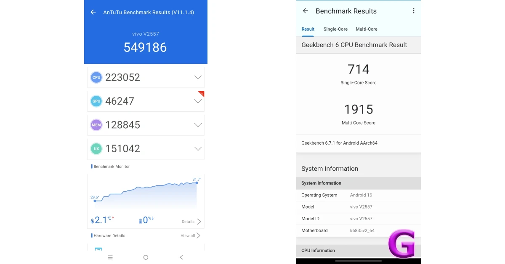Image resolution: width=505 pixels, height=264 pixels.
Task: Tap the total score 549186
Action: [145, 47]
